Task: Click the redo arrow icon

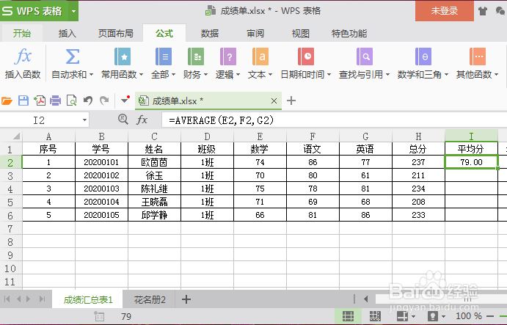Action: 103,101
